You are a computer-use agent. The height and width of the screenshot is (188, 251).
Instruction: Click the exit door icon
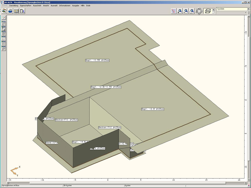[22, 11]
